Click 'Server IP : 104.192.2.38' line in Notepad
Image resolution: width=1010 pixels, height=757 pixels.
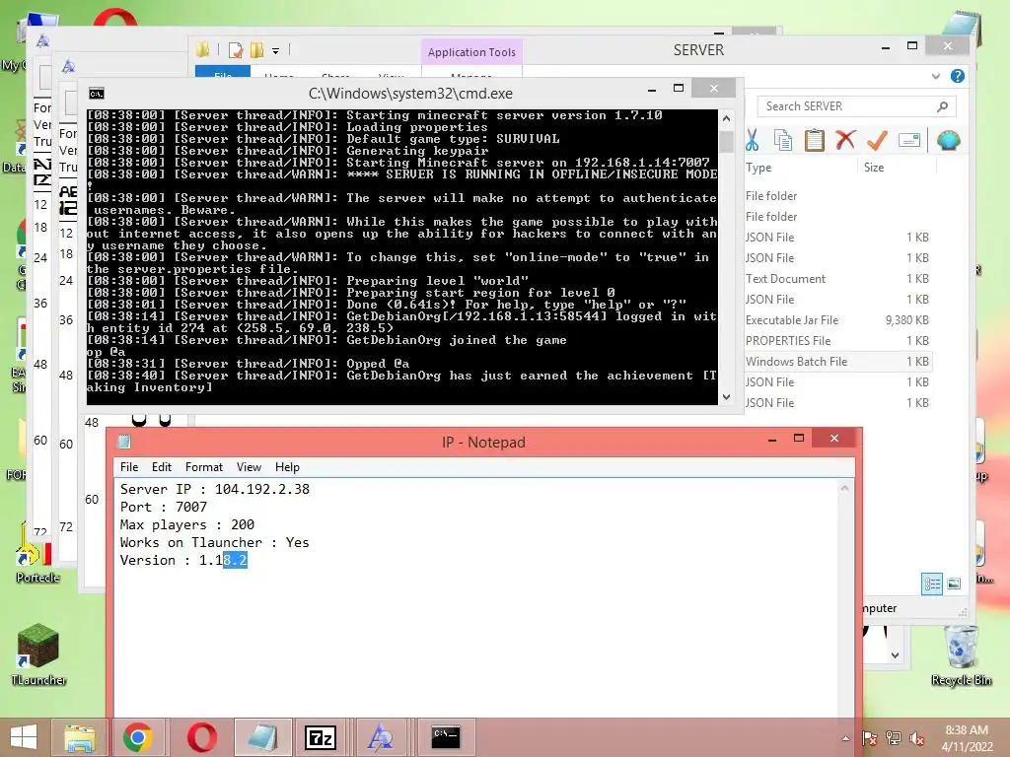pos(214,489)
